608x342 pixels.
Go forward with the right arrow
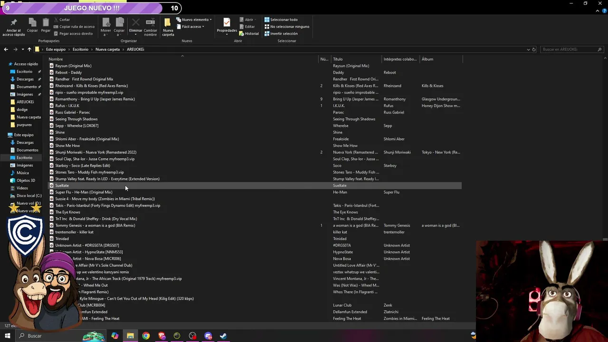[x=15, y=49]
